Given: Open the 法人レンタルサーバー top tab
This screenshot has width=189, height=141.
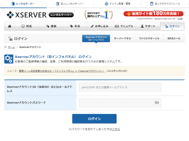Looking at the screenshot, I should pyautogui.click(x=70, y=4).
